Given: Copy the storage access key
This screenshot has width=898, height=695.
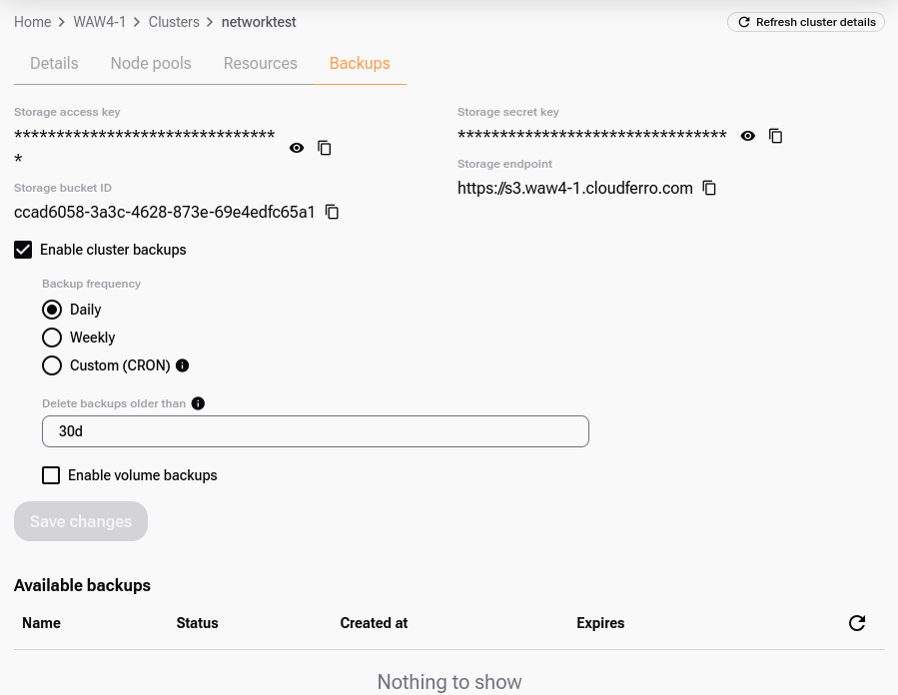Looking at the screenshot, I should click(325, 148).
